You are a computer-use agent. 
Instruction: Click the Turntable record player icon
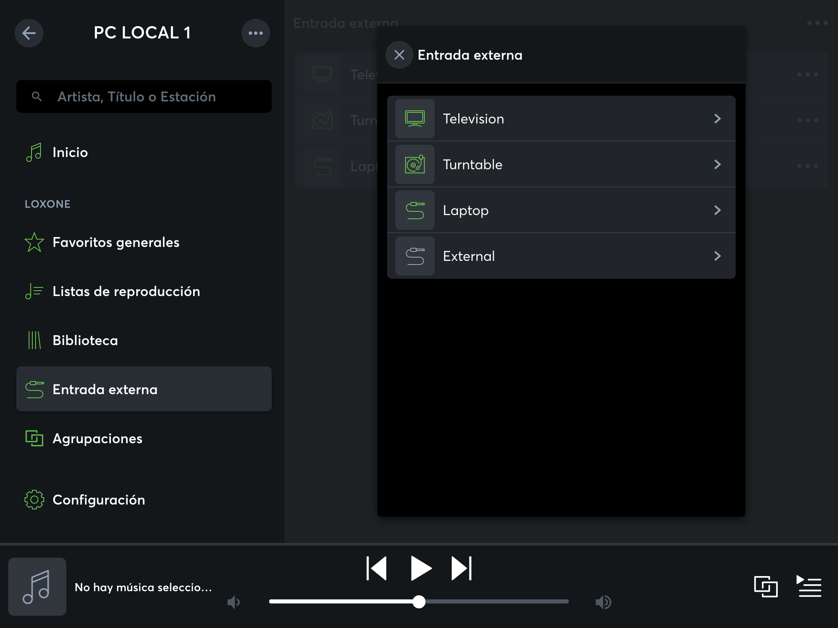[414, 164]
